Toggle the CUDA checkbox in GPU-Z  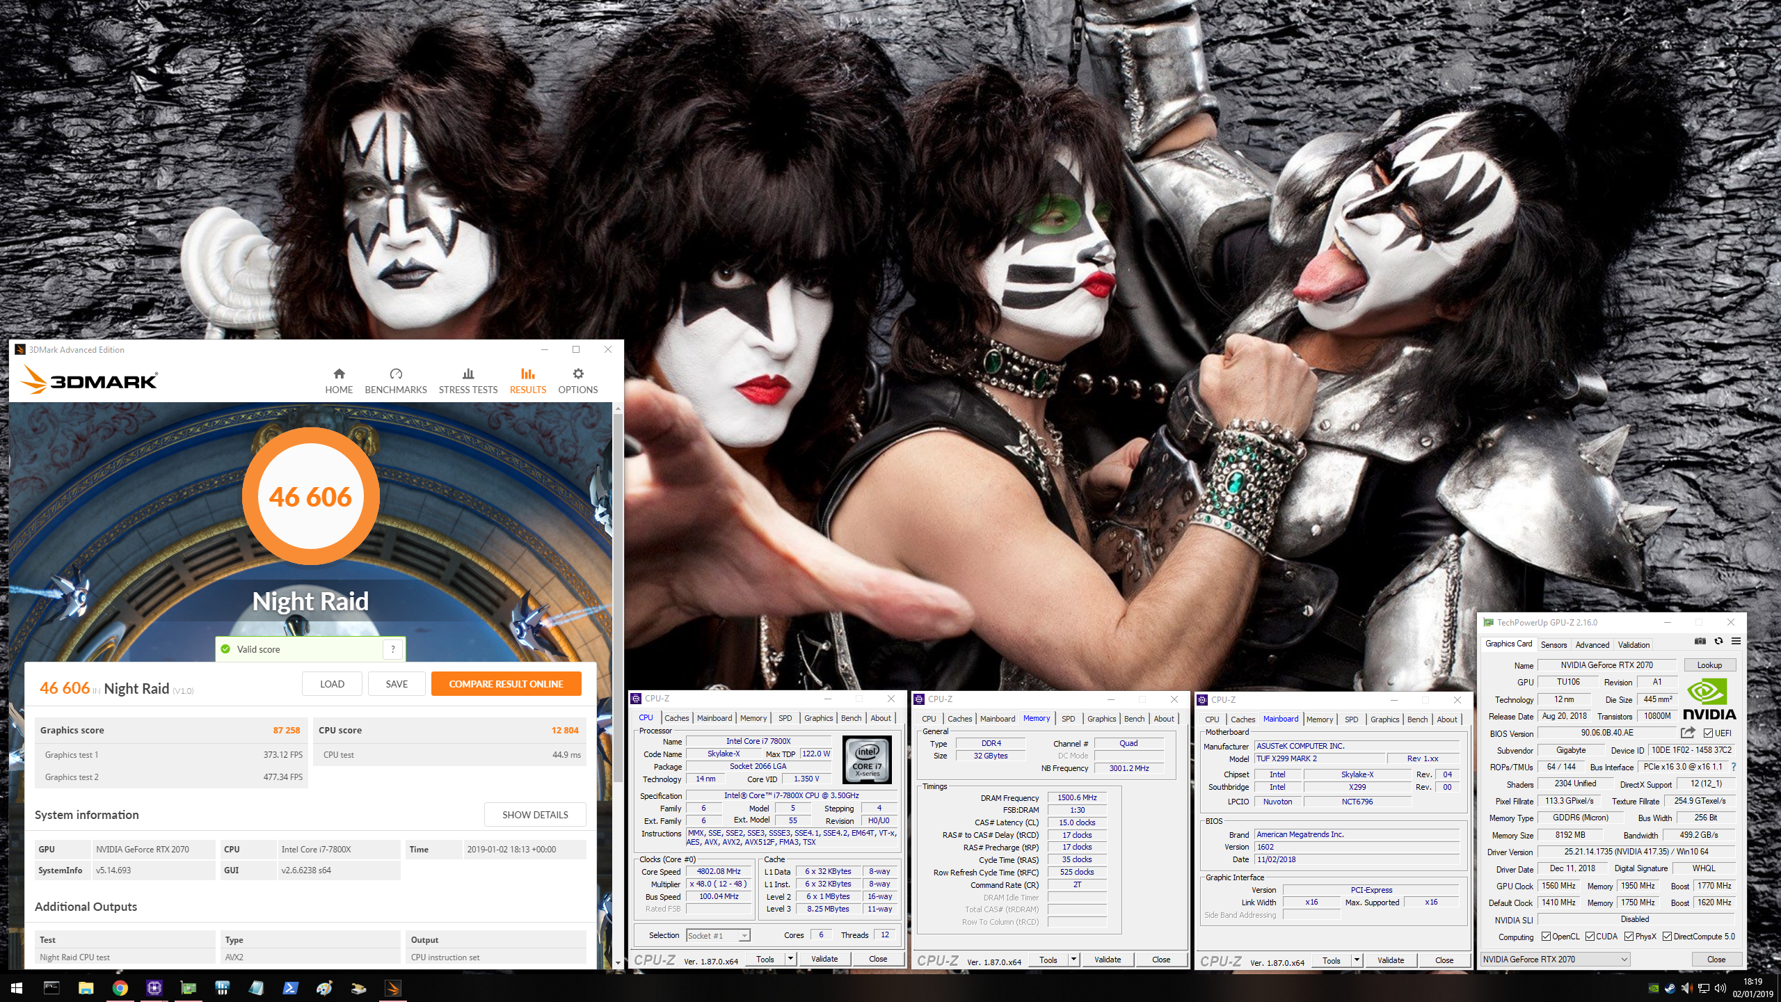1590,937
